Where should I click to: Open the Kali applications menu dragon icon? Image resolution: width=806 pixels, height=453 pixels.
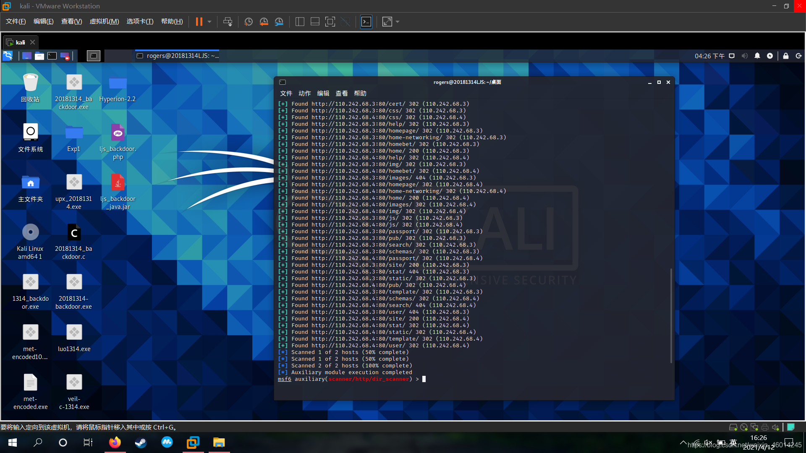pos(8,56)
